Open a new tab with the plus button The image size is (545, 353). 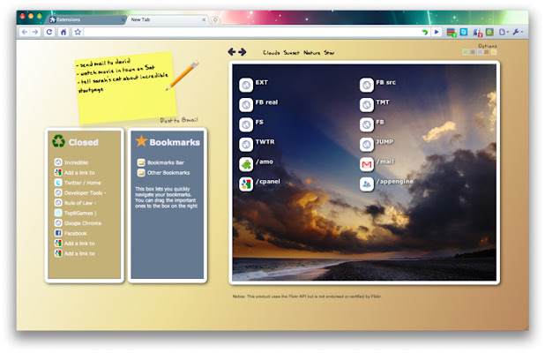(215, 20)
